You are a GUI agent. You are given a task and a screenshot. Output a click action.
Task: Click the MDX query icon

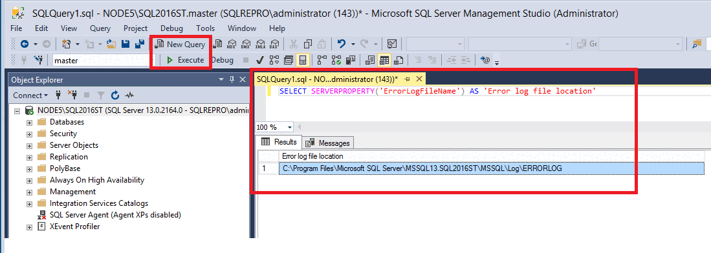[231, 44]
